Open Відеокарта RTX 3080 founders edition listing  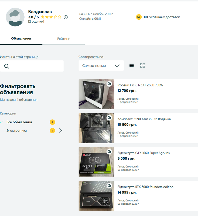pyautogui.click(x=145, y=187)
